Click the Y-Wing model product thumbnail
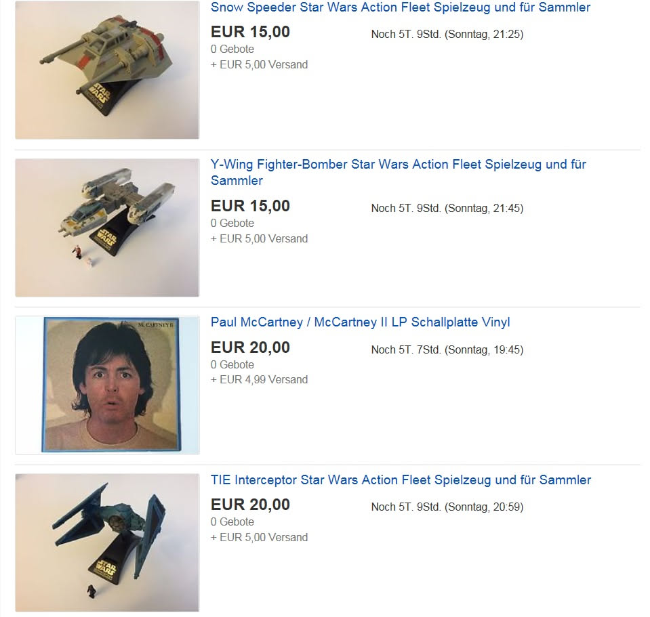The image size is (650, 617). pyautogui.click(x=107, y=228)
